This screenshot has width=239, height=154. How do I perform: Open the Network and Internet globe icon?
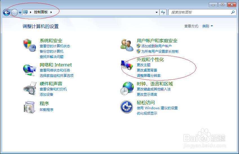click(30, 70)
